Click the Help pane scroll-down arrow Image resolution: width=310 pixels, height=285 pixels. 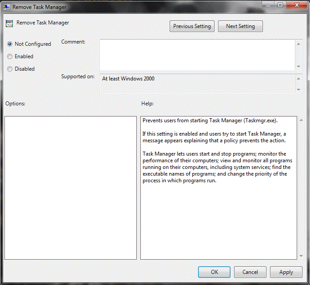(301, 256)
